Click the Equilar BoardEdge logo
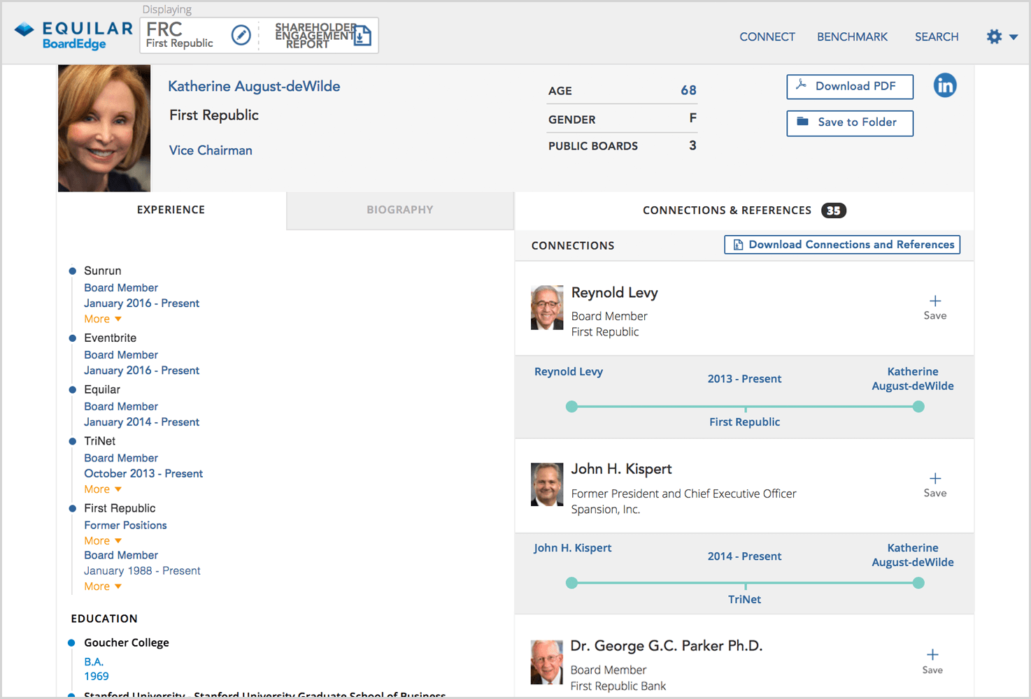This screenshot has width=1031, height=699. coord(73,36)
